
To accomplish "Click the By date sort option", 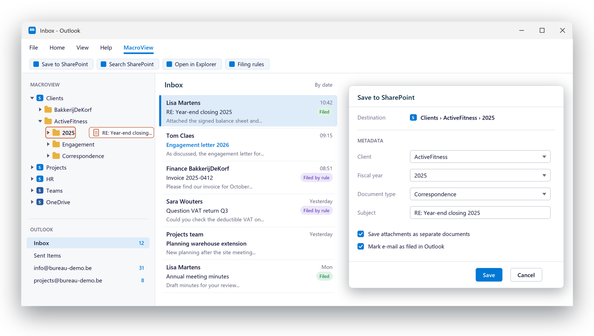I will pos(323,85).
